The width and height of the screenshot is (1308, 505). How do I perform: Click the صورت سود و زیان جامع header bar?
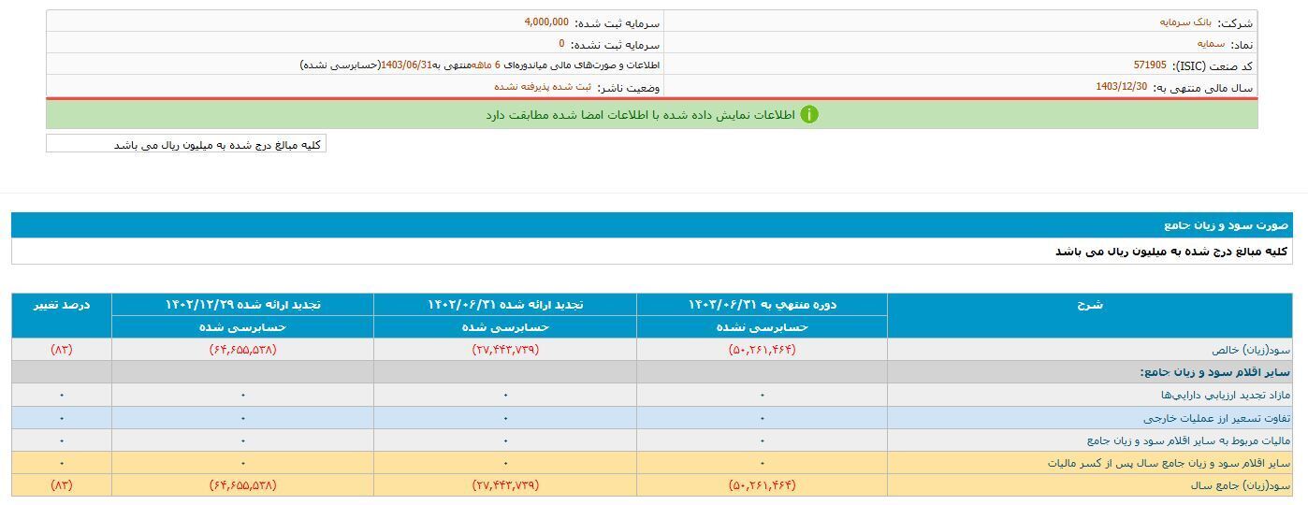pyautogui.click(x=653, y=225)
